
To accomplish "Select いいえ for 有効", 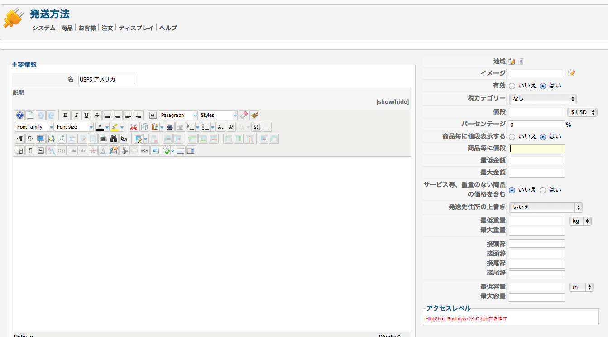I will tap(512, 86).
